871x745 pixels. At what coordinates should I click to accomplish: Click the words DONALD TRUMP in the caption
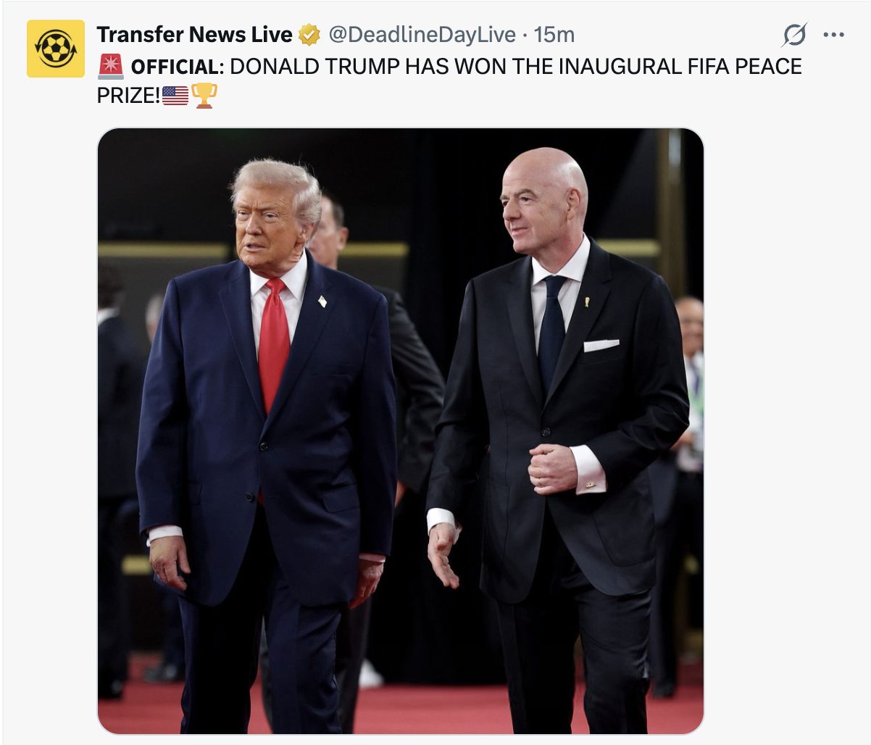(x=314, y=67)
